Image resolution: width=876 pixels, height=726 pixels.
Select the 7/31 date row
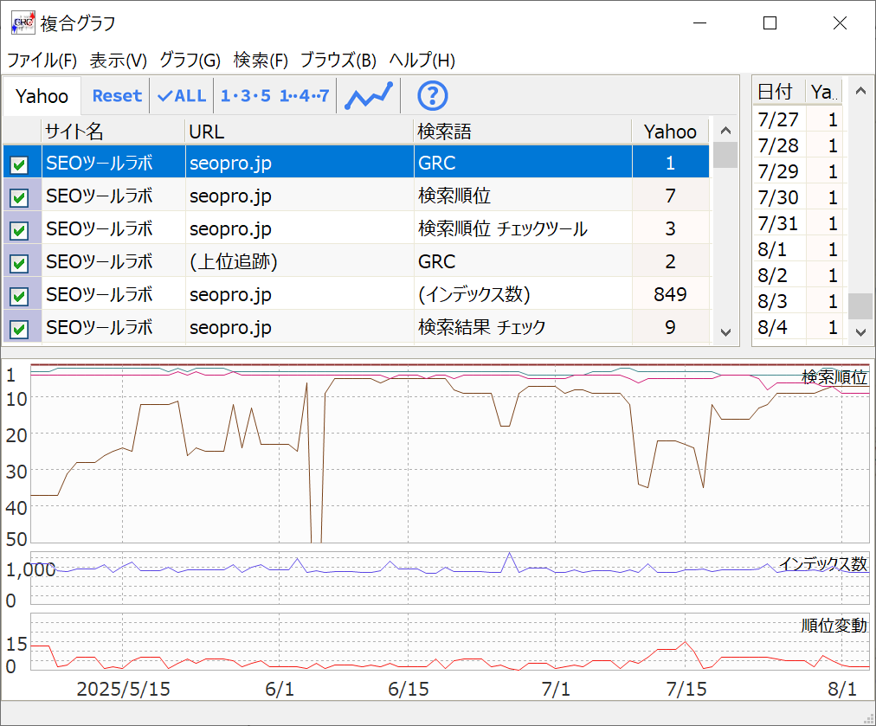tap(798, 223)
